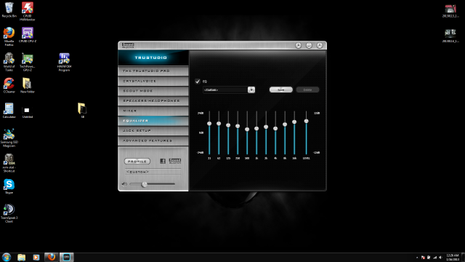
Task: Click the 500 Hz band slider knob
Action: point(247,130)
